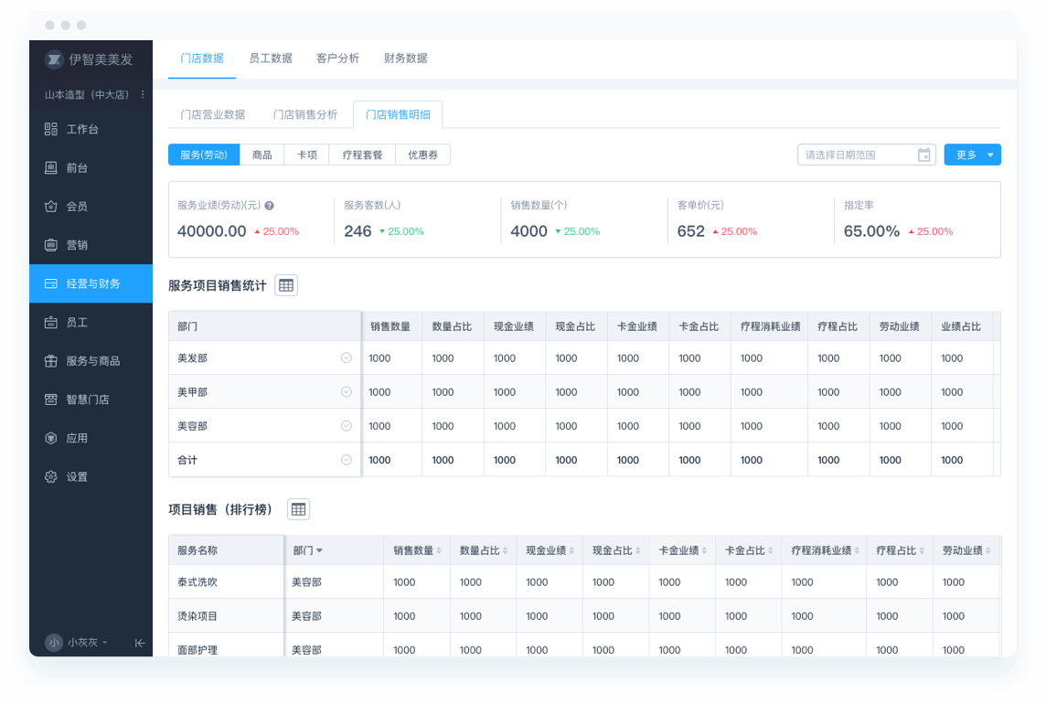The image size is (1046, 704).
Task: Click 山本造型（中大店）store name
Action: coord(87,95)
